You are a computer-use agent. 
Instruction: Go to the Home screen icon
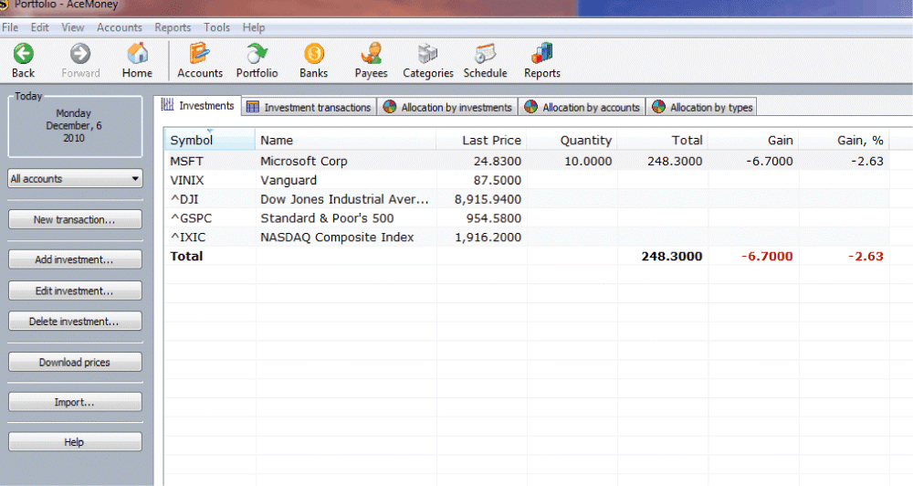click(x=137, y=55)
